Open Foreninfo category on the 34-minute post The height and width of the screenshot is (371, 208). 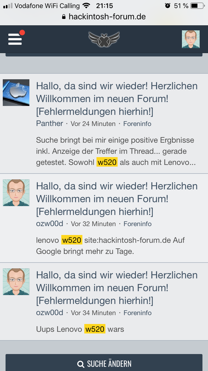(137, 313)
